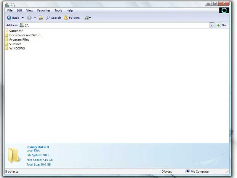Click the green Go arrow icon
This screenshot has height=178, width=237.
(218, 25)
